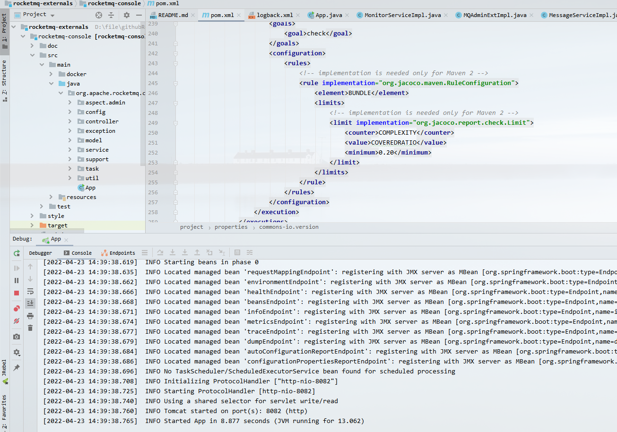Screen dimensions: 617x432
Task: Hide the Project panel with minus icon
Action: (x=139, y=15)
